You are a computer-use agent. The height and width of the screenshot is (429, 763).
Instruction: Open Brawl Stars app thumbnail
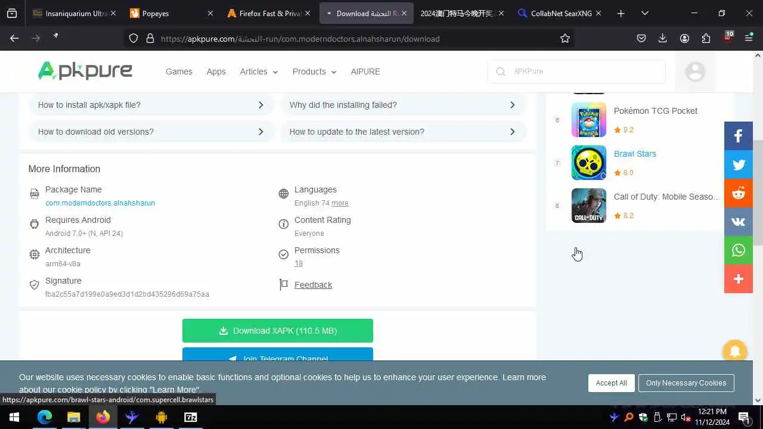click(589, 163)
